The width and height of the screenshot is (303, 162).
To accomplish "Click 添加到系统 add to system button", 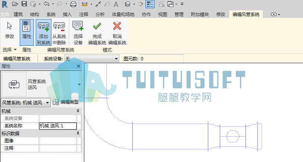I will tap(44, 32).
